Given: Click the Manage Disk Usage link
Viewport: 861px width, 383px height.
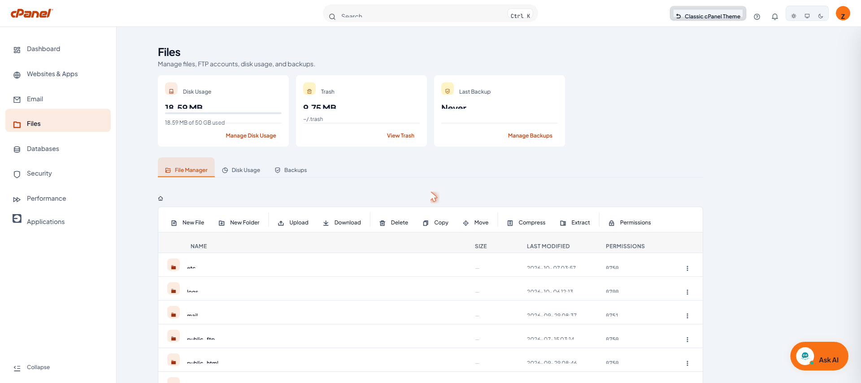Looking at the screenshot, I should 251,136.
